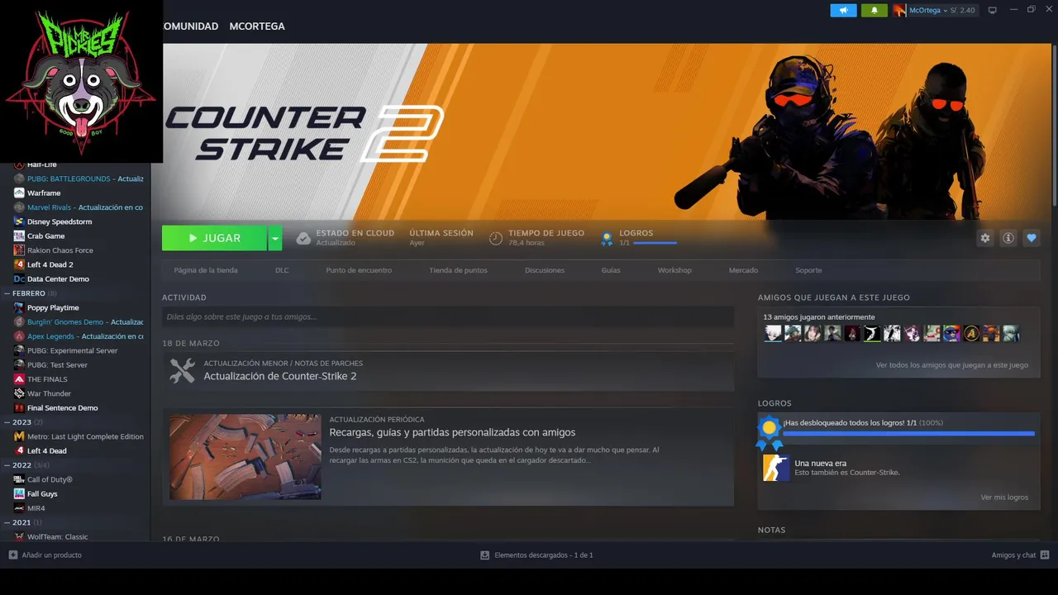Screen dimensions: 1058x595
Task: Click THE FINALS game icon
Action: (x=19, y=379)
